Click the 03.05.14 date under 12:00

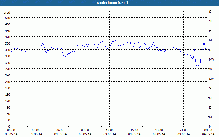pyautogui.click(x=110, y=134)
